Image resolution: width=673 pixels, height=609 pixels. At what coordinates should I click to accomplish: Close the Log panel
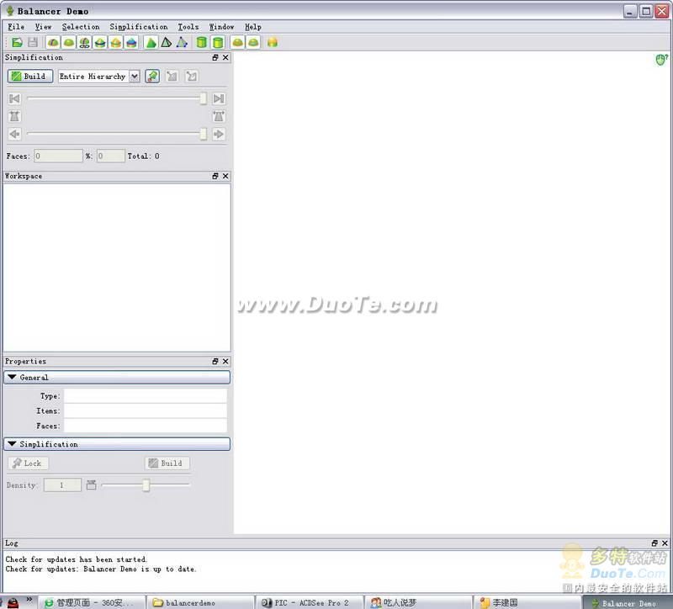coord(665,543)
